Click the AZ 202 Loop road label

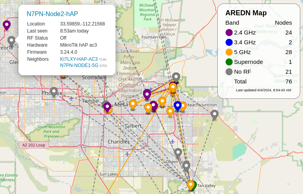[x=34, y=145]
